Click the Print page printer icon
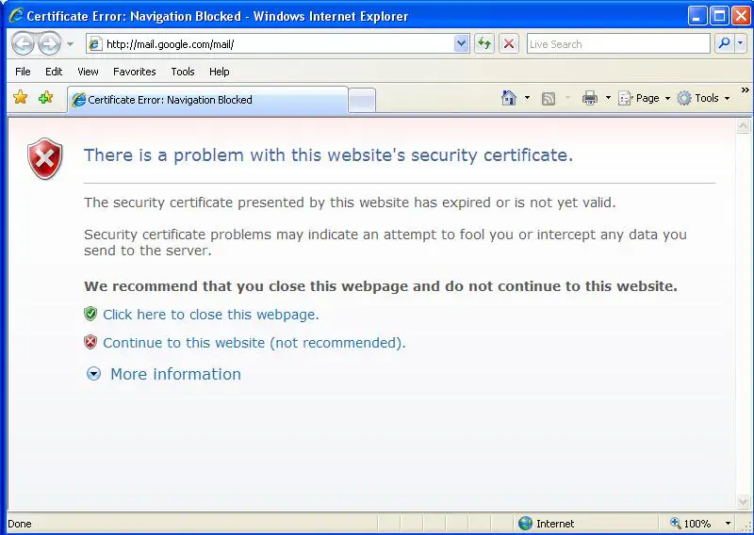 coord(590,98)
